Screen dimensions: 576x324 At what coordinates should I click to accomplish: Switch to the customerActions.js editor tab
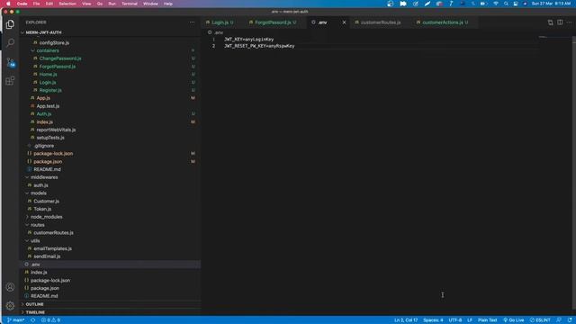point(443,22)
